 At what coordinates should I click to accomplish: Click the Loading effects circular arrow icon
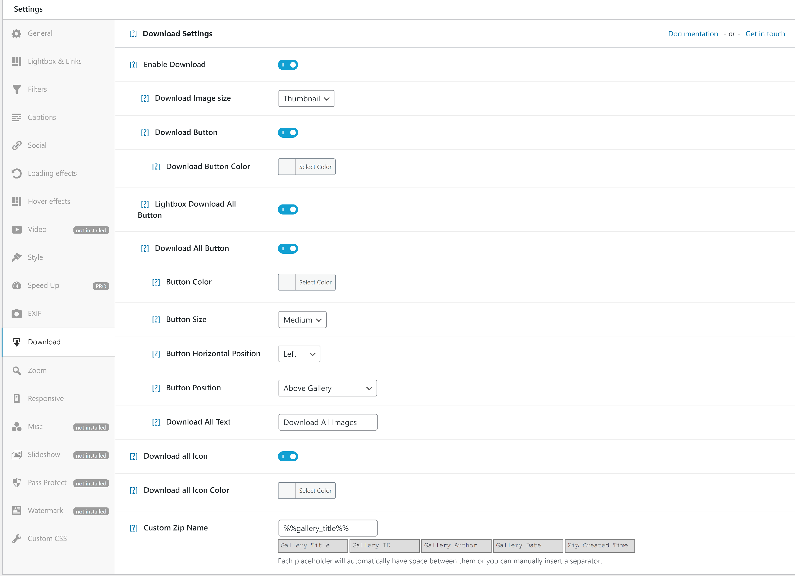16,173
